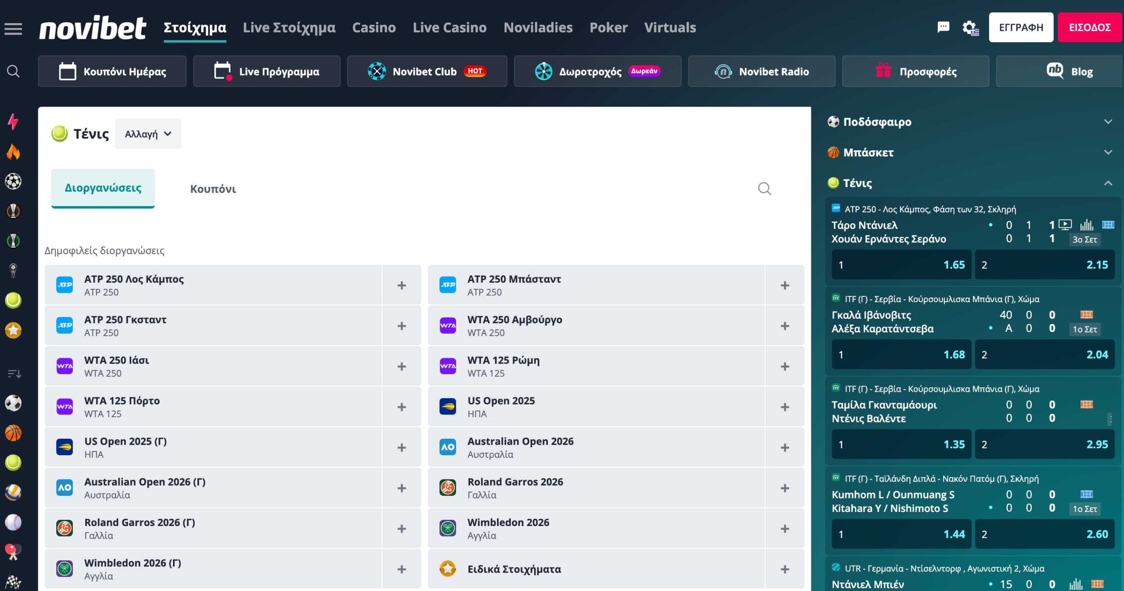Click the flame hot events sidebar icon
The width and height of the screenshot is (1124, 591).
coord(13,151)
